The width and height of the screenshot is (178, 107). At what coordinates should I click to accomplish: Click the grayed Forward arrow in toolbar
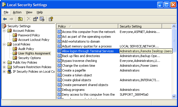pyautogui.click(x=11, y=19)
